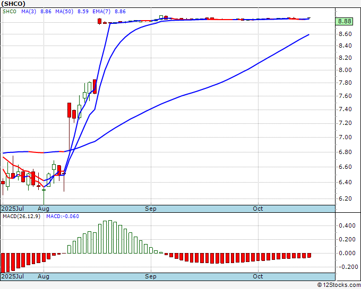Click the 2025Jul label on price chart axis

[13, 209]
